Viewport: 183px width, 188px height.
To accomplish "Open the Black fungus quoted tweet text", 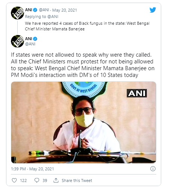I will (x=87, y=26).
